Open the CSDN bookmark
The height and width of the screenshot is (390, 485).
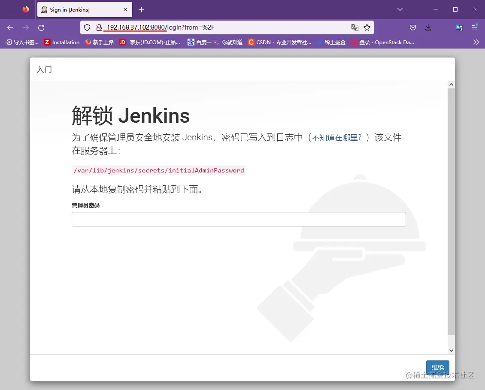279,42
